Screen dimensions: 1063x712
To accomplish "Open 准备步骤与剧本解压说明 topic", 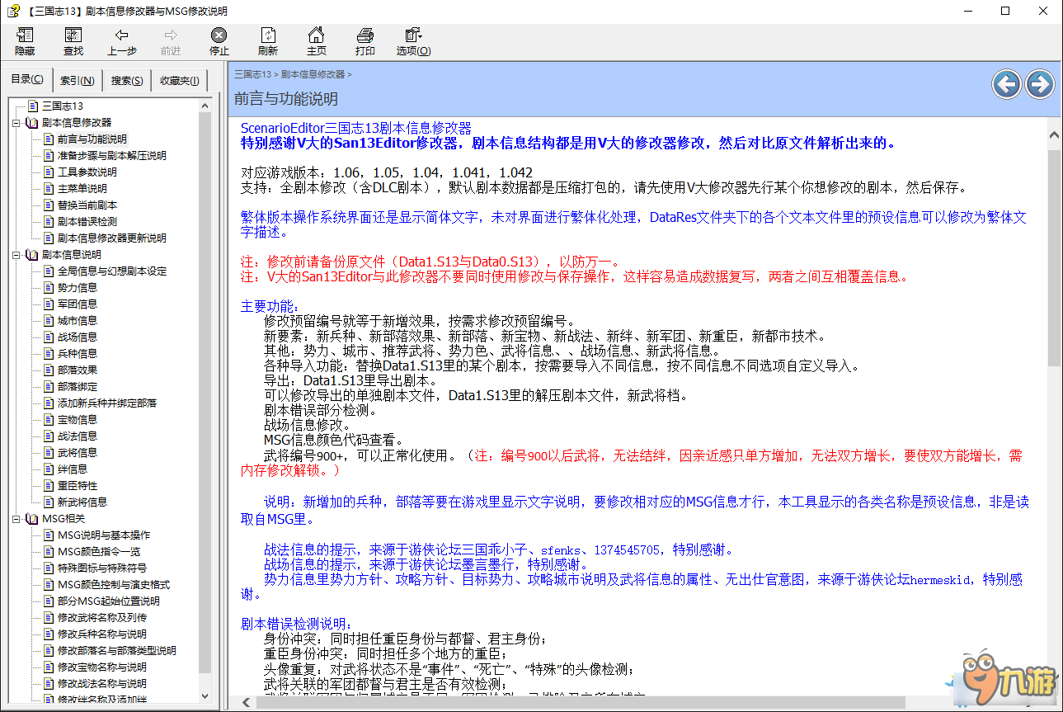I will pyautogui.click(x=111, y=156).
